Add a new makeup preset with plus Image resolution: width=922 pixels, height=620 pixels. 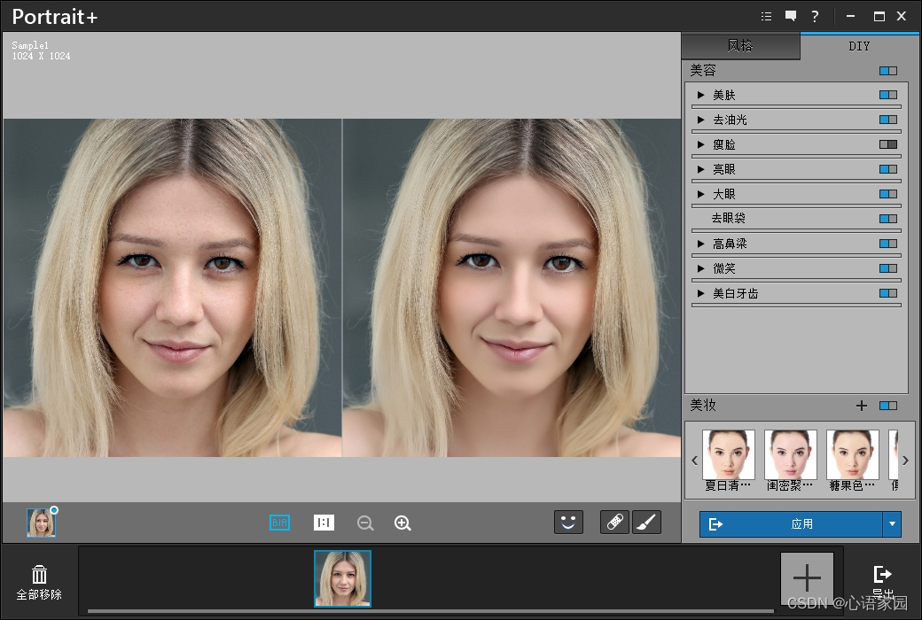[x=861, y=406]
